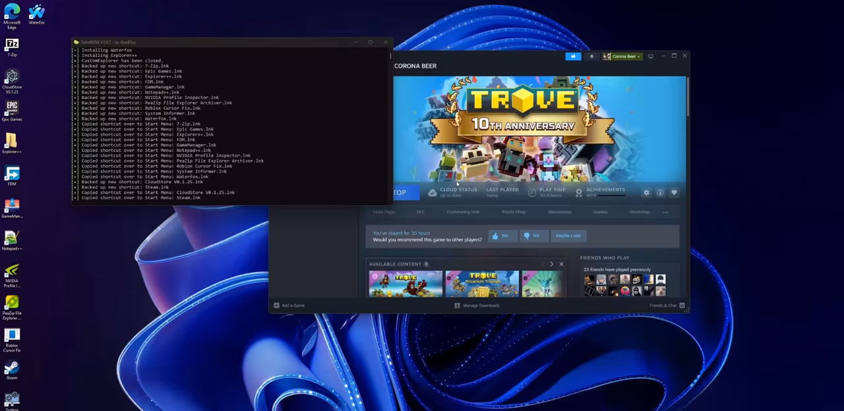The height and width of the screenshot is (411, 844).
Task: Select the CloudStore V0.1.25 desktop icon
Action: (x=12, y=81)
